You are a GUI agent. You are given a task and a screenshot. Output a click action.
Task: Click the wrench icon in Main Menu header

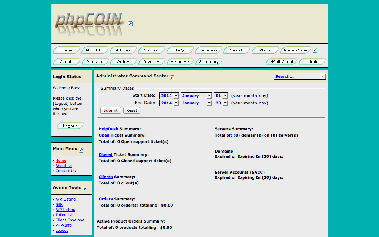pyautogui.click(x=81, y=150)
